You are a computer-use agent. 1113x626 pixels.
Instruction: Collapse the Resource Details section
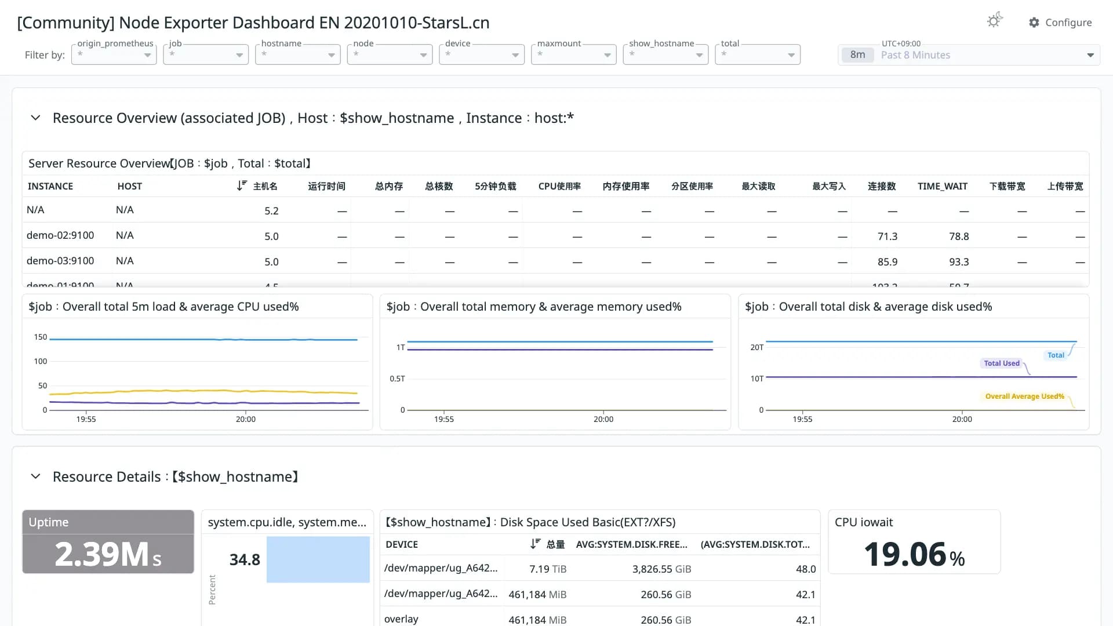point(35,476)
